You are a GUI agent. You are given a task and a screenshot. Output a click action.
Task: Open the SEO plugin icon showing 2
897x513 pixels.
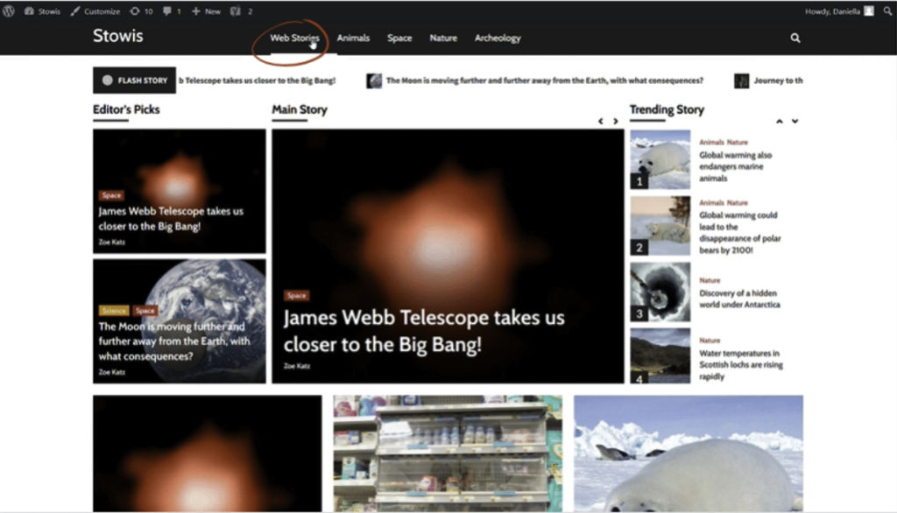tap(241, 11)
